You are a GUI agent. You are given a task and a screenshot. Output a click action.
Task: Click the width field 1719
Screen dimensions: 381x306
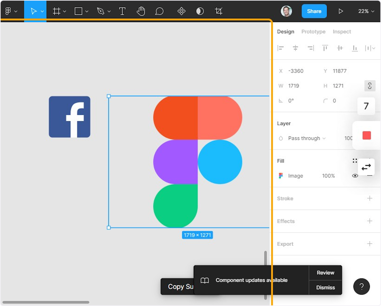[294, 86]
